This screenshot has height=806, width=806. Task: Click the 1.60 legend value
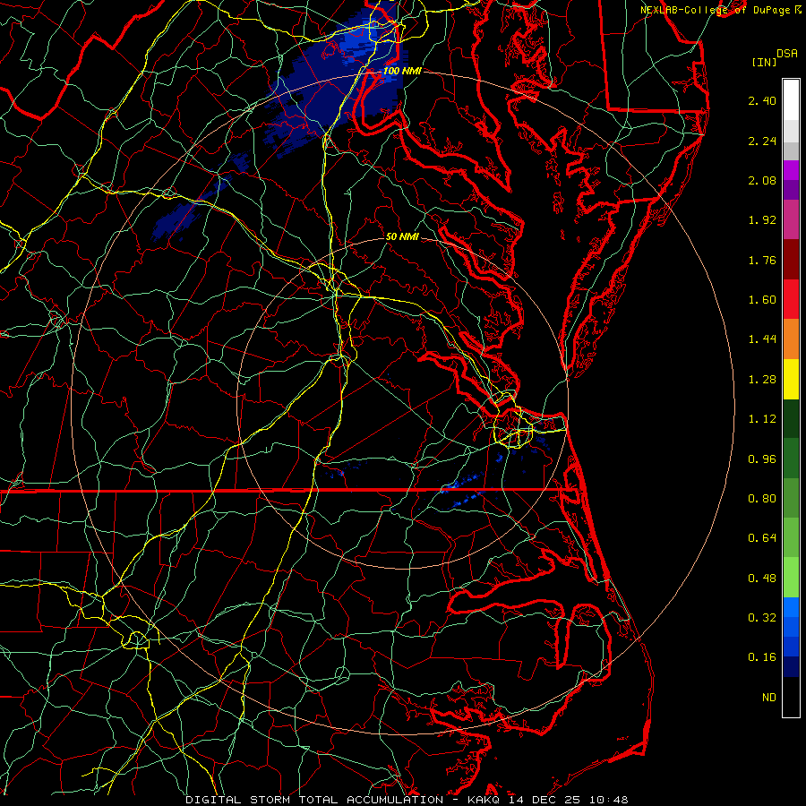[762, 300]
